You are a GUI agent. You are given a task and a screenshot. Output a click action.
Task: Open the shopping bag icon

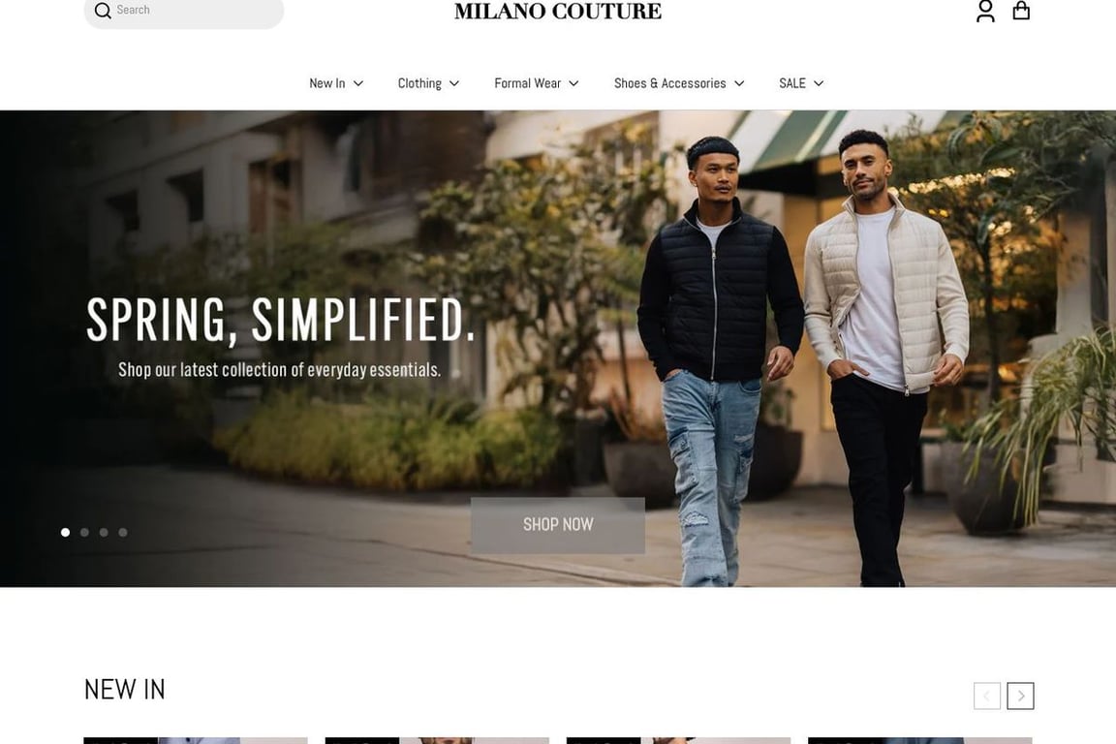(1021, 10)
